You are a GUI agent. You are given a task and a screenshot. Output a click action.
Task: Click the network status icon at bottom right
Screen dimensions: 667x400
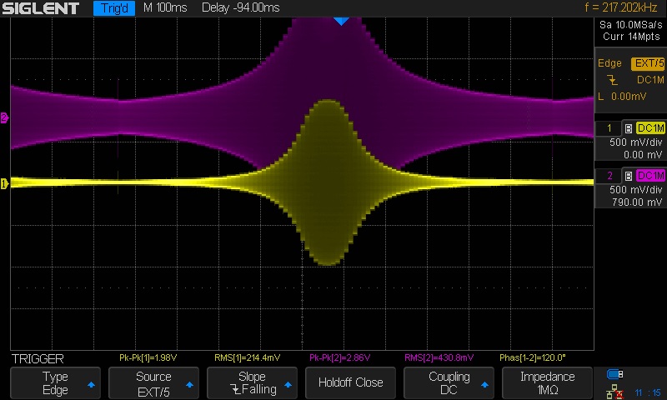tap(616, 390)
